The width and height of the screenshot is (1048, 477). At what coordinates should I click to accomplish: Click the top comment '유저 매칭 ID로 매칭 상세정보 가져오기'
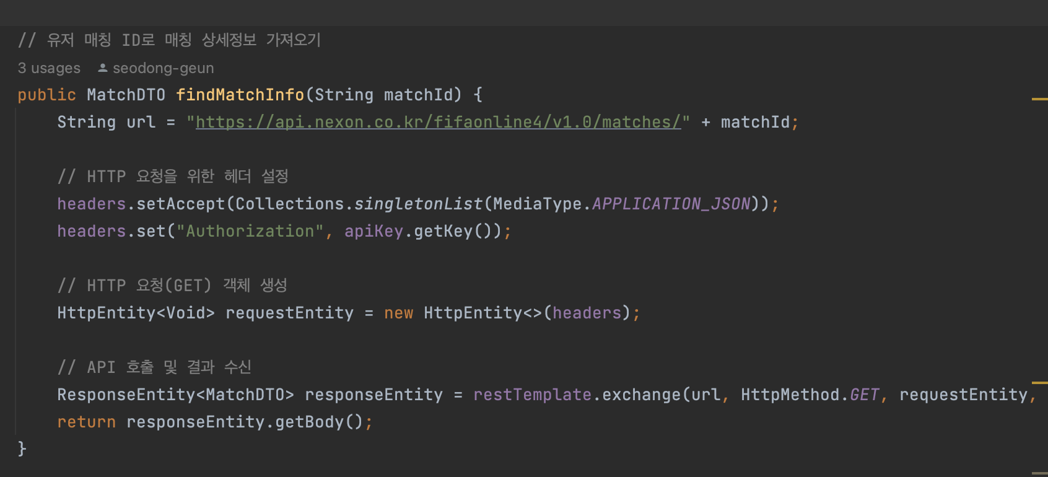pos(184,40)
